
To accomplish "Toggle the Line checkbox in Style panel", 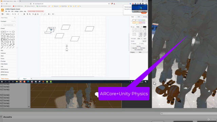I will (131, 27).
